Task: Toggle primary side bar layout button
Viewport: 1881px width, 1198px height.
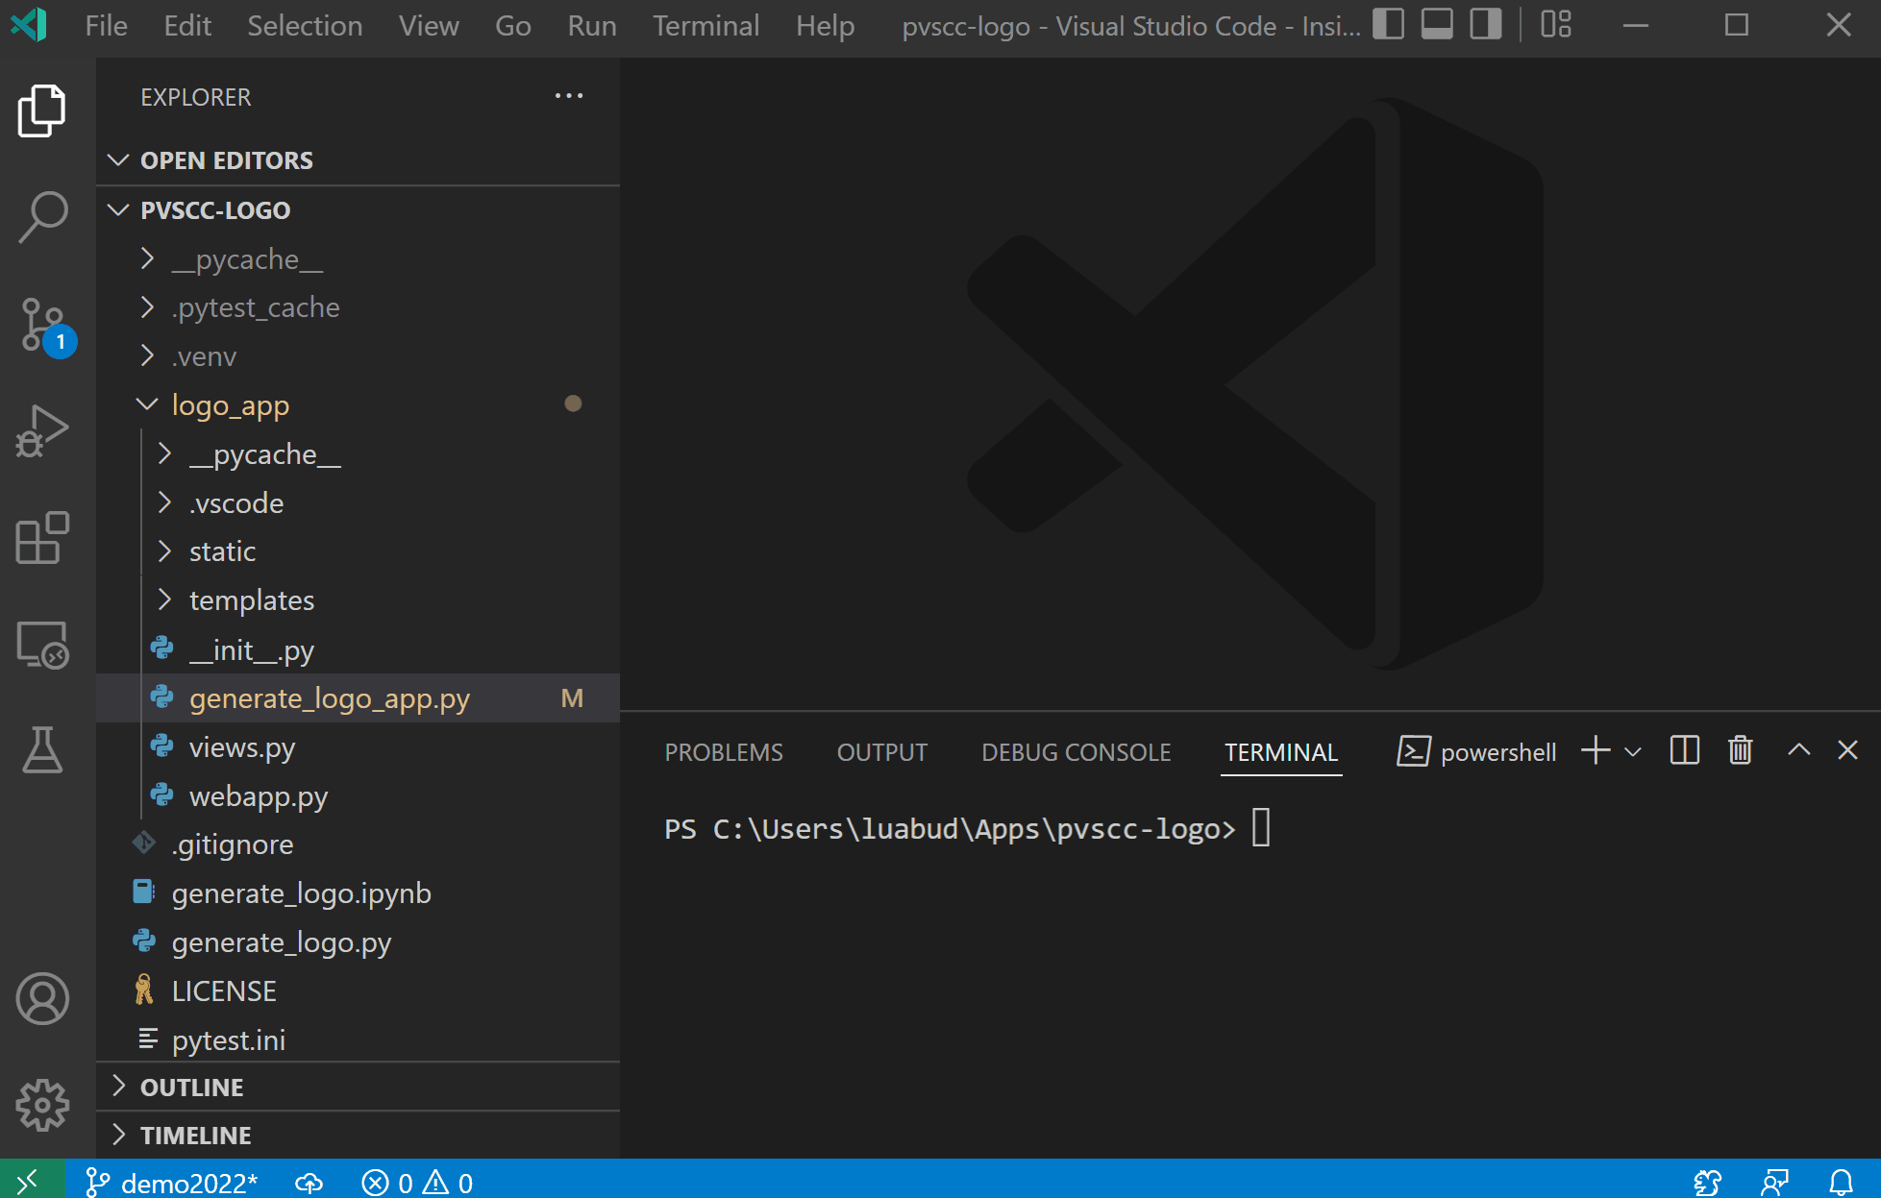Action: point(1388,25)
